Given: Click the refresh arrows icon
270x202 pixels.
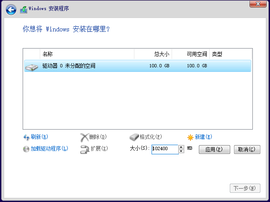Looking at the screenshot, I should 26,137.
